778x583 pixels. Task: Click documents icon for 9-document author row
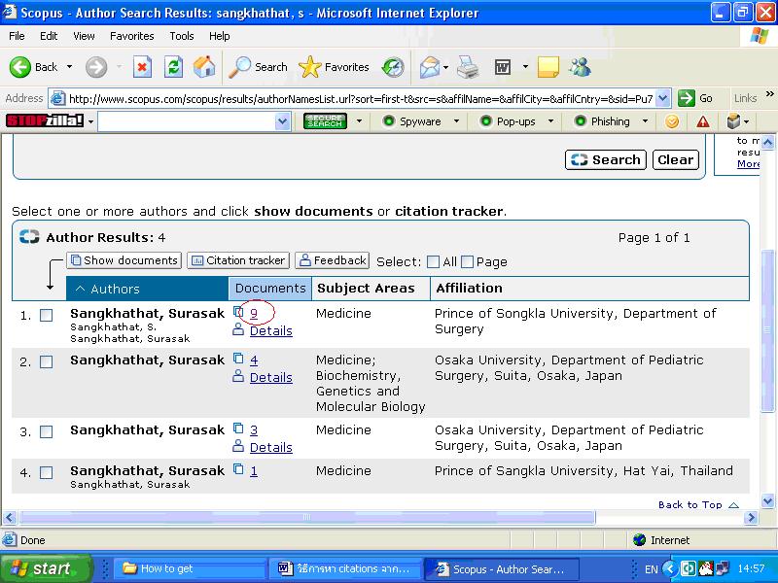[x=238, y=312]
